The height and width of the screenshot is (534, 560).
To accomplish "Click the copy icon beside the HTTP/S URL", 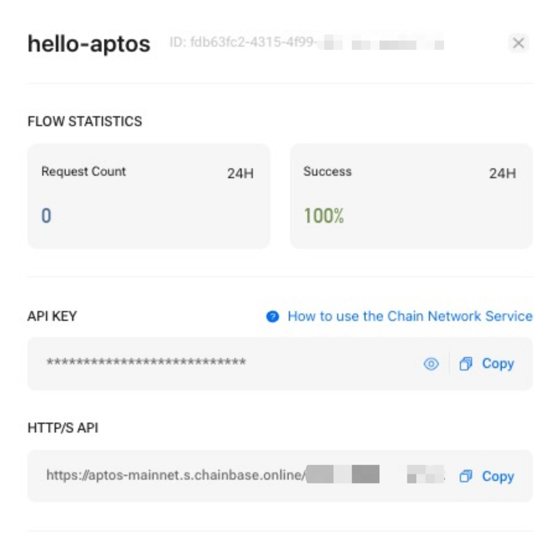I will tap(465, 476).
